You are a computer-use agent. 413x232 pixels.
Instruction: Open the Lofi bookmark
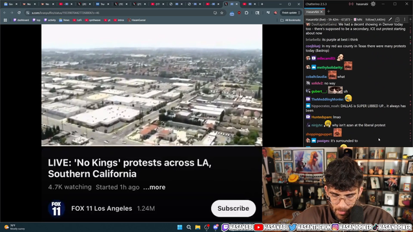click(x=77, y=20)
